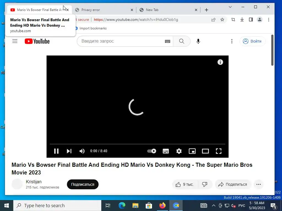
Task: Open video player settings gear
Action: pos(179,151)
